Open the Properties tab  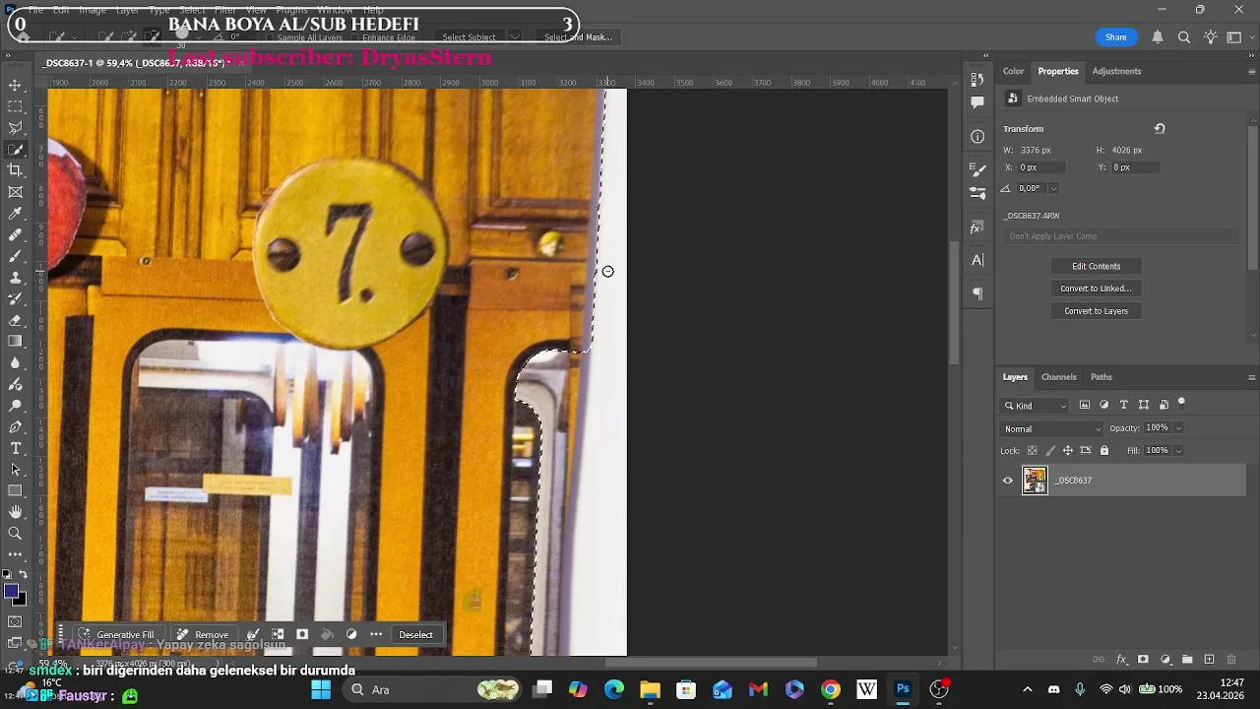pos(1058,71)
